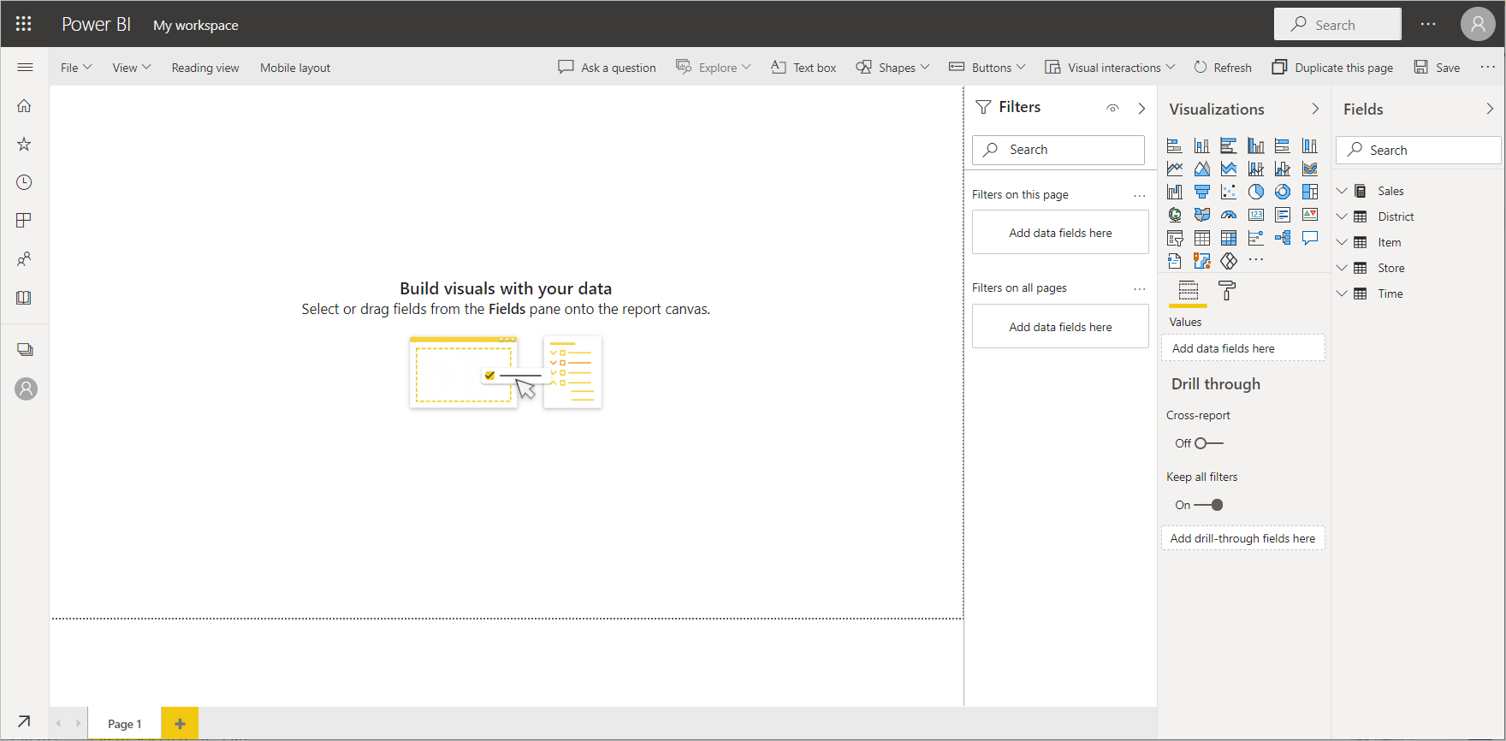Select the donut chart visualization
This screenshot has width=1506, height=741.
point(1282,192)
